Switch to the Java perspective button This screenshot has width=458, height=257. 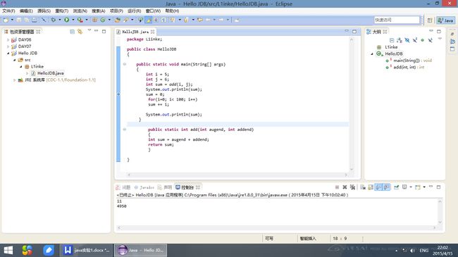point(445,20)
